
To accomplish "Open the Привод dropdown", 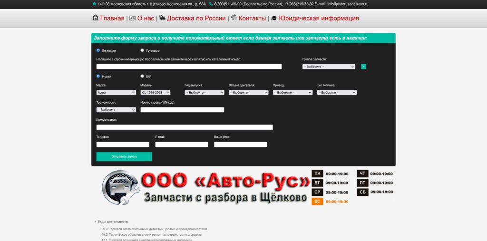I will coord(292,93).
